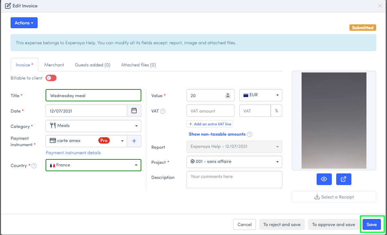This screenshot has width=387, height=235.
Task: Open the Attached files tab
Action: click(138, 65)
